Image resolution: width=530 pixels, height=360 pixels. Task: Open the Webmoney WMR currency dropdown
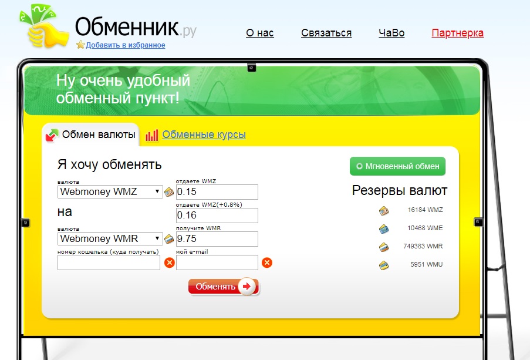pos(110,239)
